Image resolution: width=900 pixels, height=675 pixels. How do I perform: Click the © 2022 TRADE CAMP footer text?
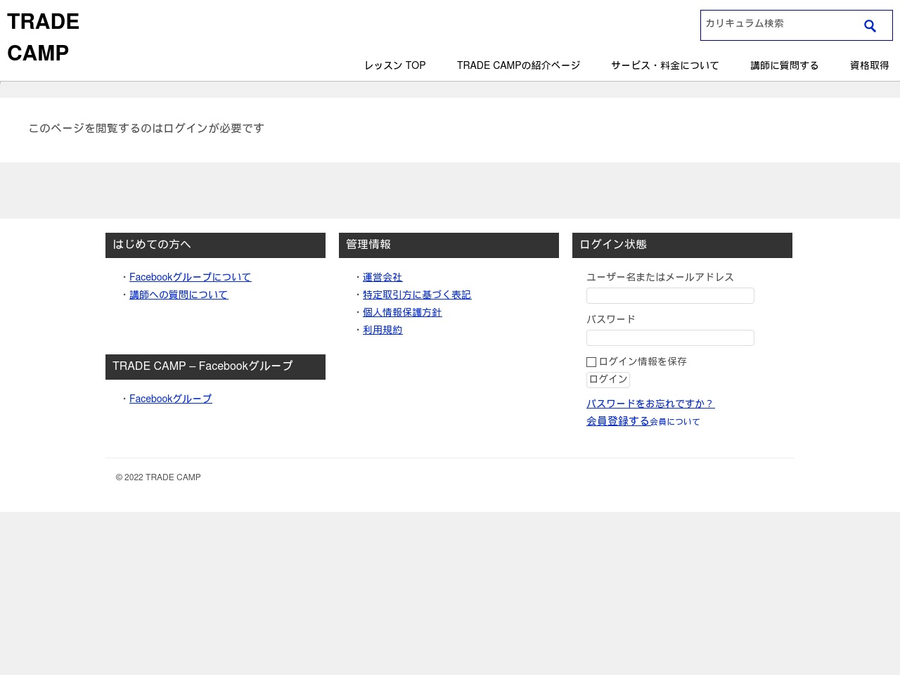tap(158, 477)
